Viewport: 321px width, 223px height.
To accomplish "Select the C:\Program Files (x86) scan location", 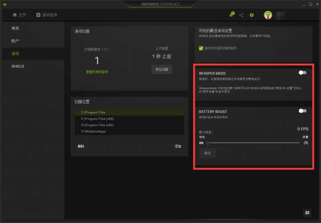I will [x=130, y=119].
